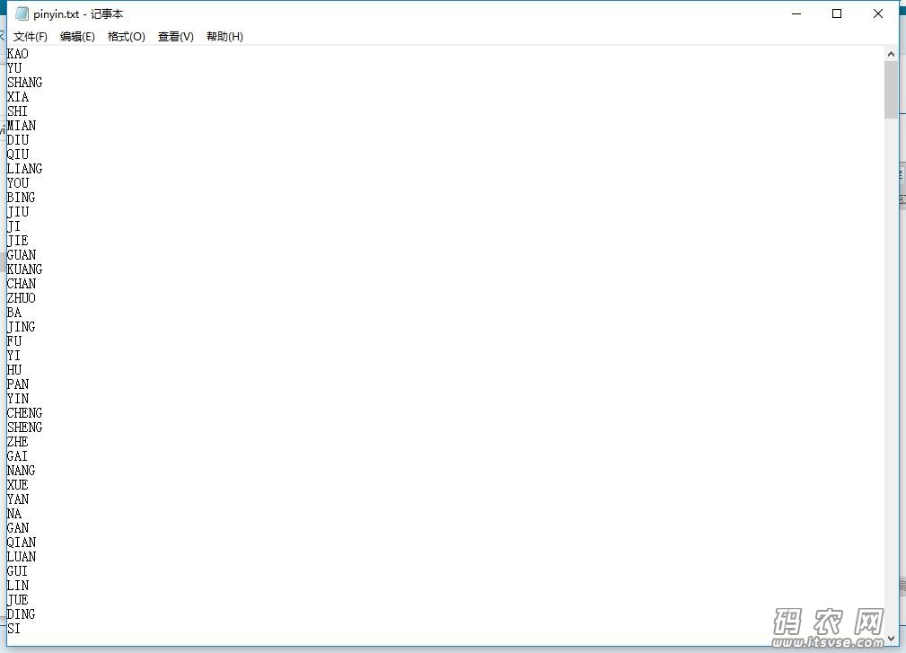Click the line GUAN

(x=21, y=255)
